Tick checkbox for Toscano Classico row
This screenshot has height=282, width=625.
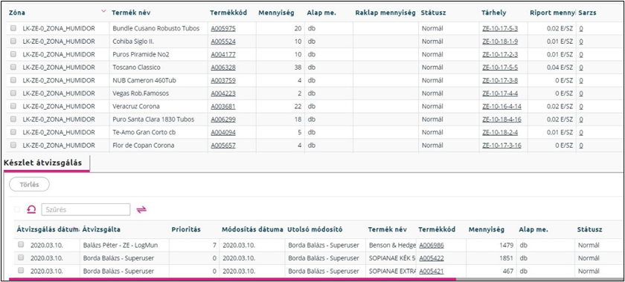(x=13, y=68)
